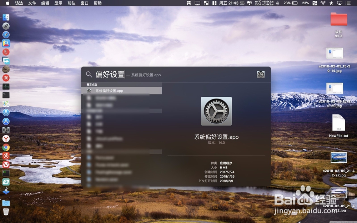357x223 pixels.
Task: Click the large System Preferences preview icon
Action: click(216, 111)
